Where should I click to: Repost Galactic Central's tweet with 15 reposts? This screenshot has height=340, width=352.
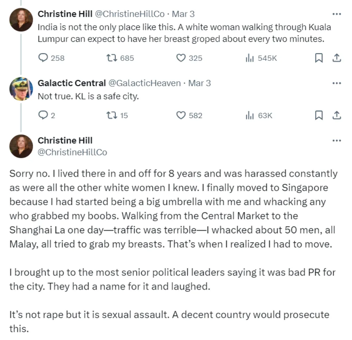(x=111, y=115)
